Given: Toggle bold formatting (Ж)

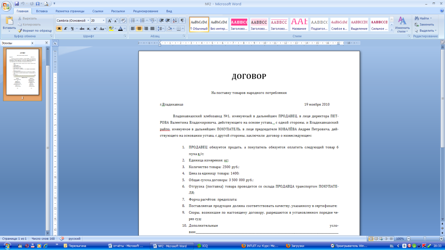Looking at the screenshot, I should click(59, 29).
